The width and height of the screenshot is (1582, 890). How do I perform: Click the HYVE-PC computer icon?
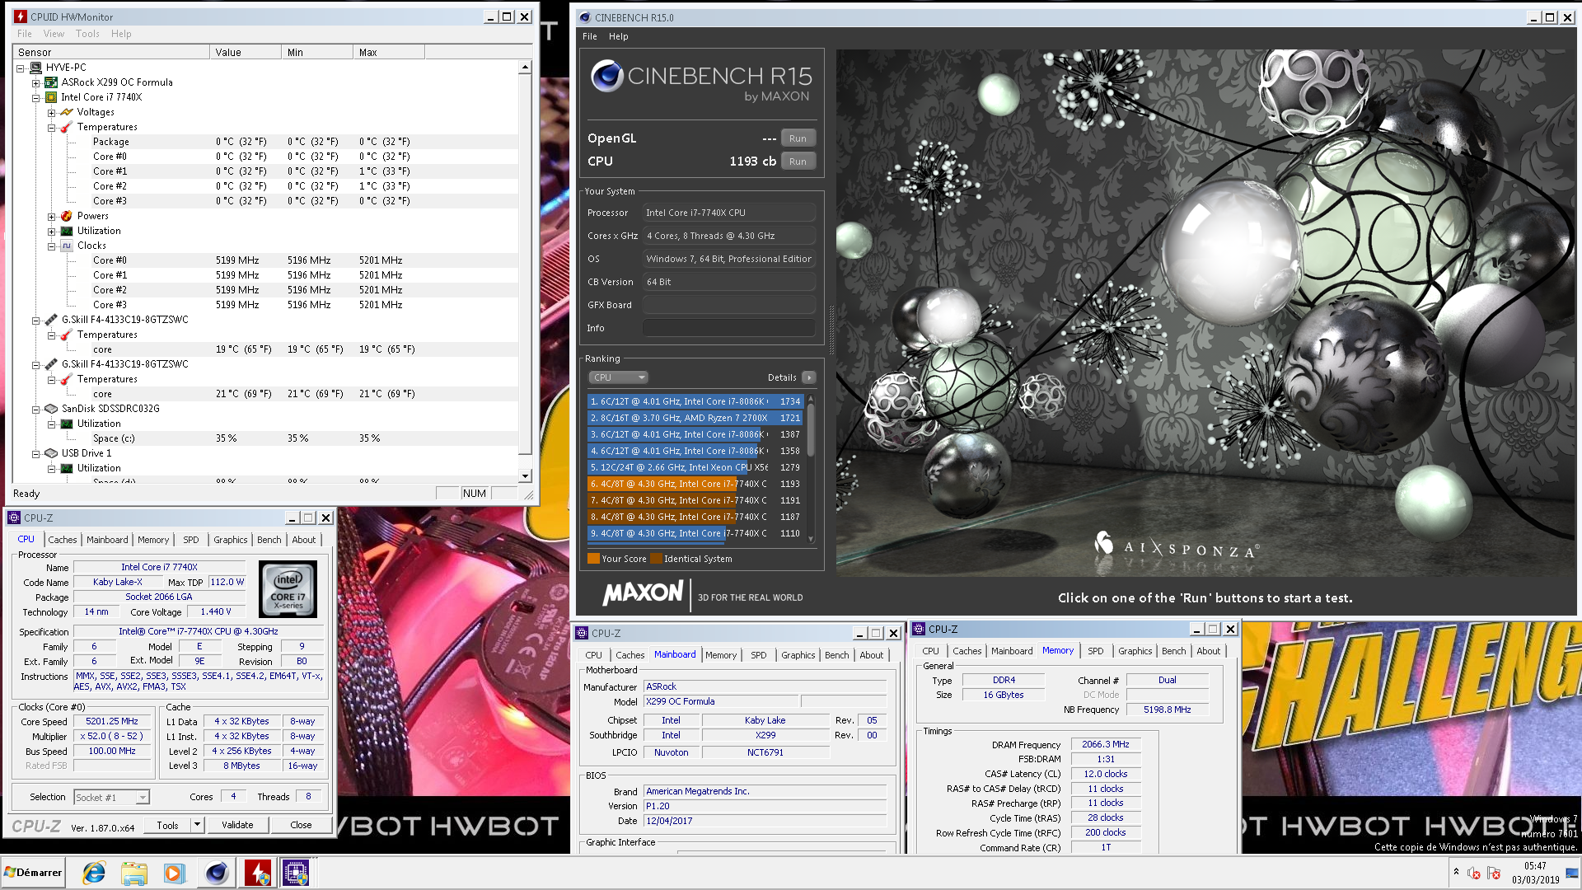click(x=35, y=68)
